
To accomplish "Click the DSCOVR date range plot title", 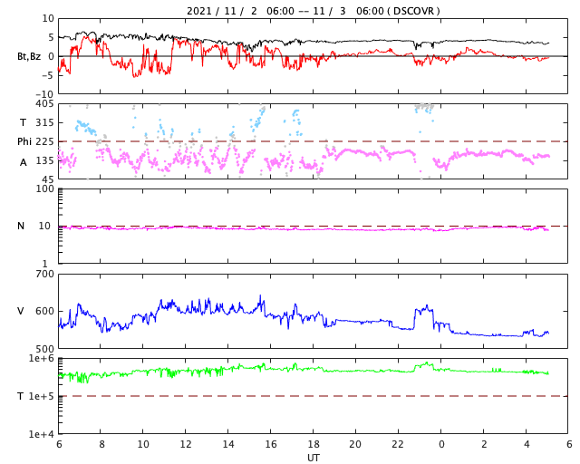I will click(x=313, y=11).
